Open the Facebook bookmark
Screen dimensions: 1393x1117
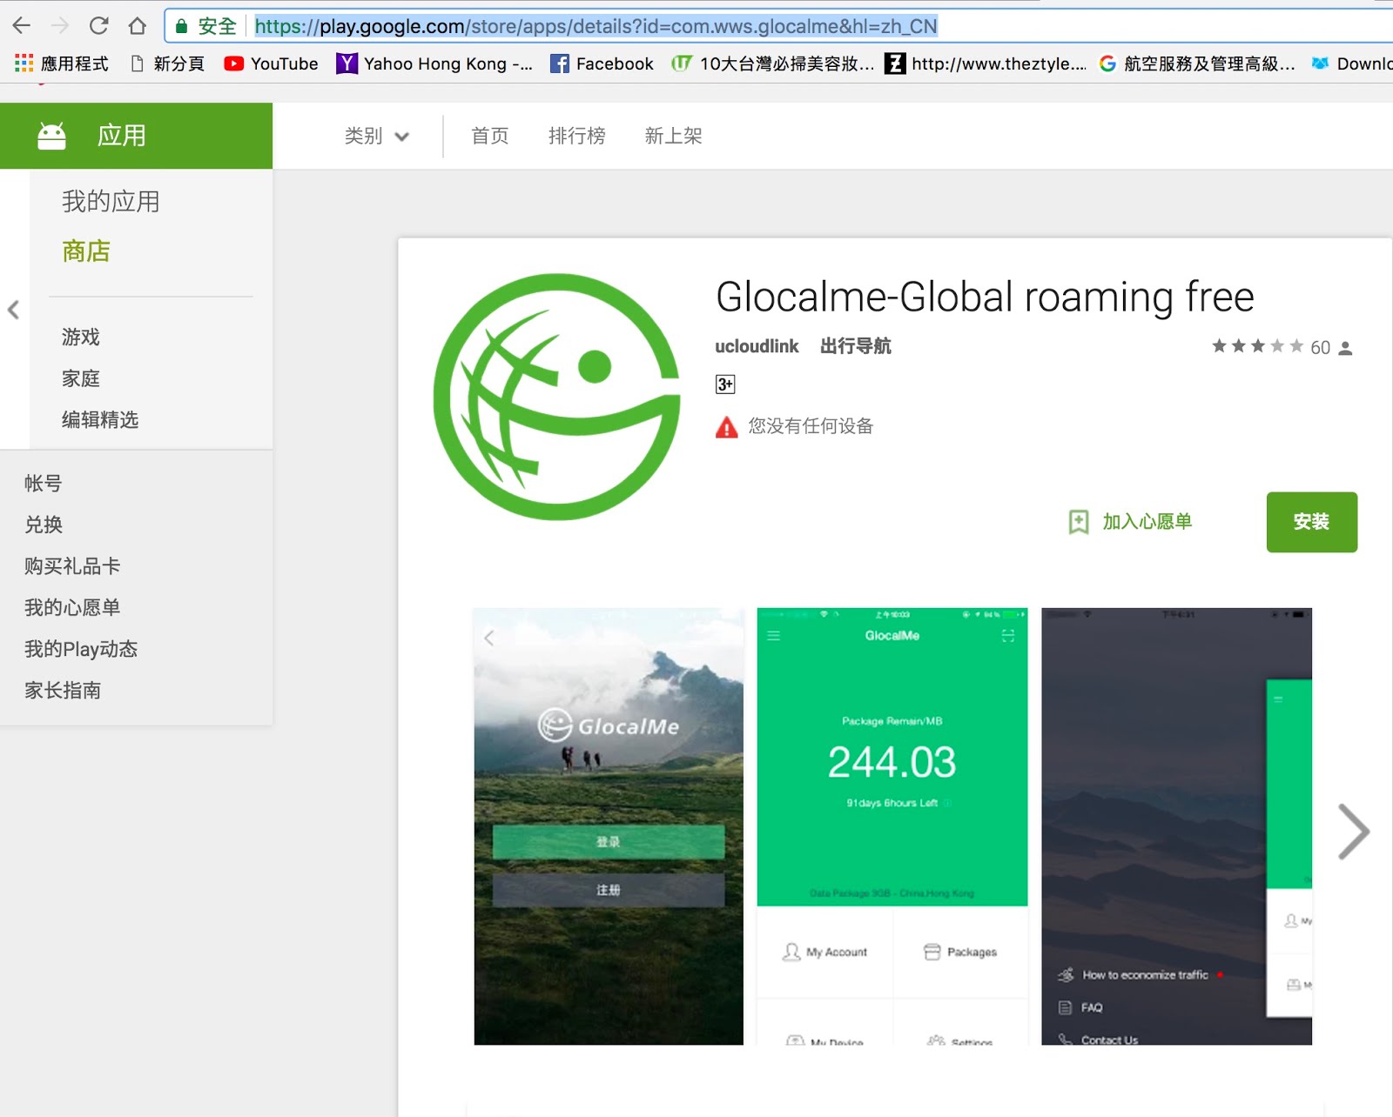602,64
